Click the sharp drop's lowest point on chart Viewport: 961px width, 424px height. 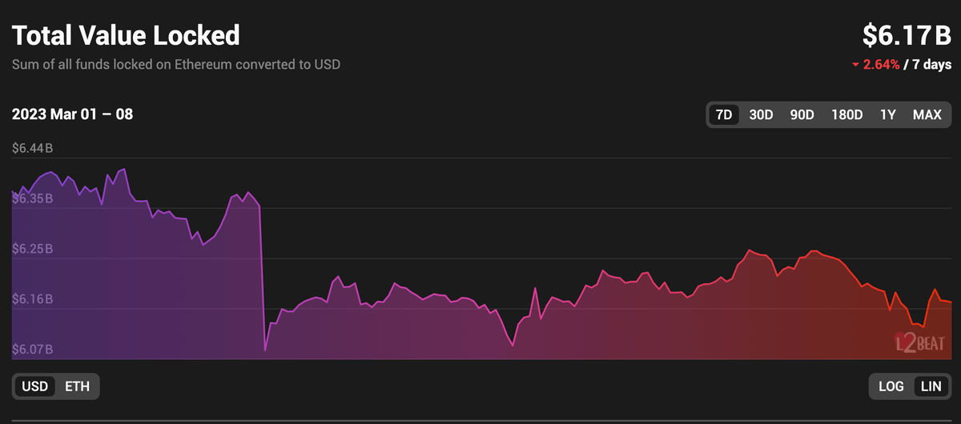265,350
